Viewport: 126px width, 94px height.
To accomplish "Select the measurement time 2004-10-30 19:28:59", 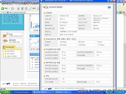I will (66, 35).
